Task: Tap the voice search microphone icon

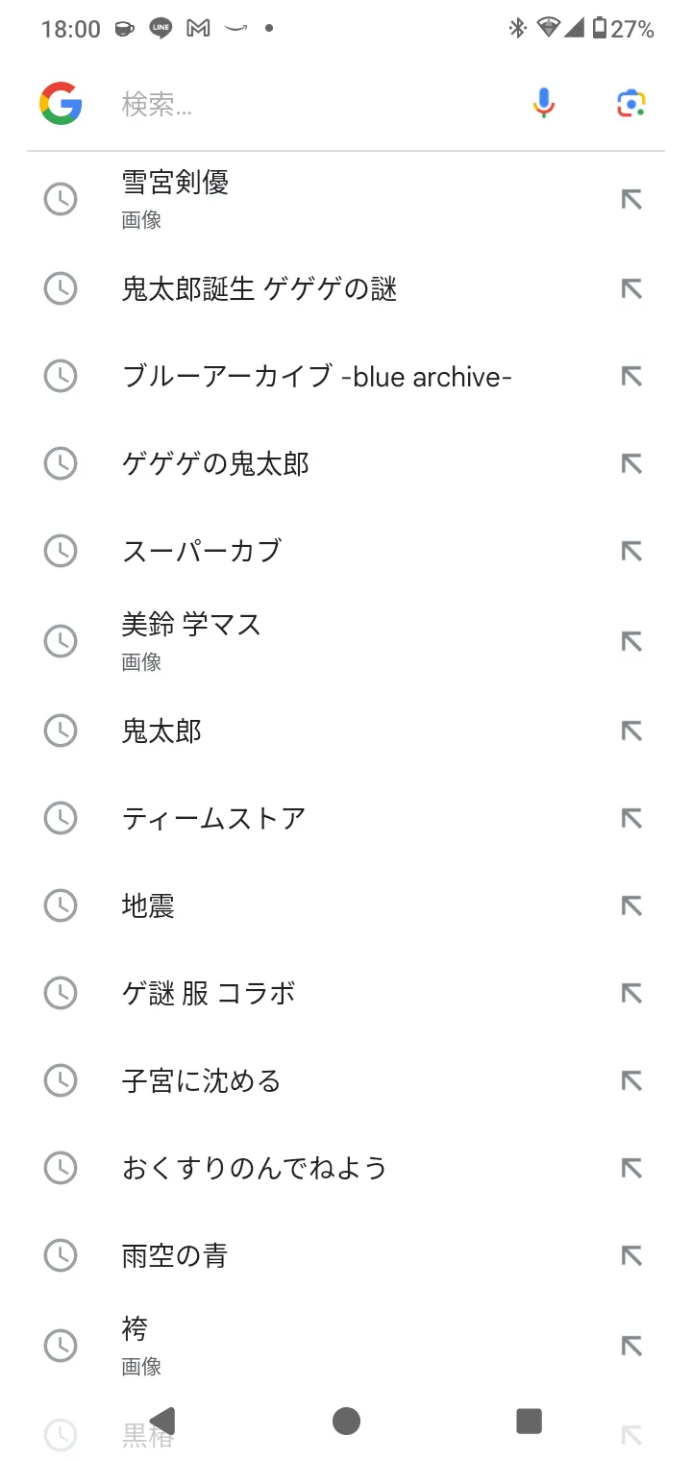Action: [x=544, y=104]
